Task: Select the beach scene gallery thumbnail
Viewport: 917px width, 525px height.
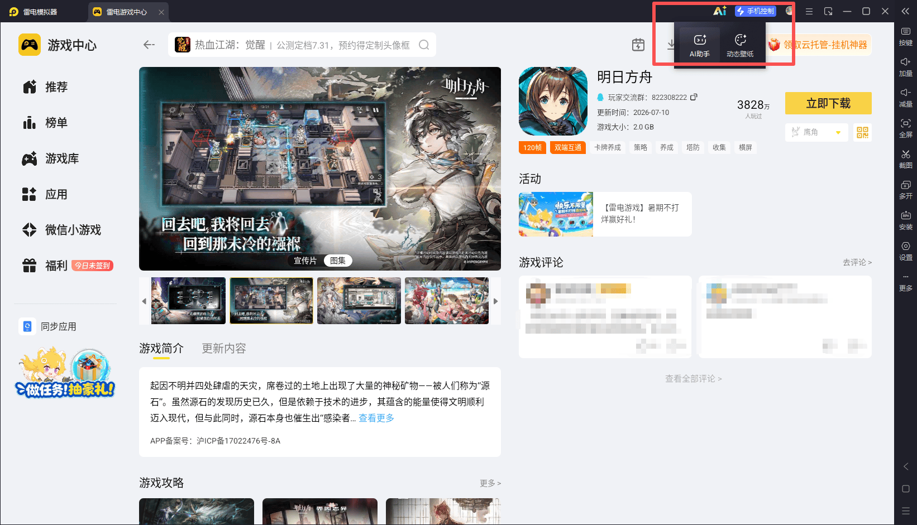Action: coord(447,301)
